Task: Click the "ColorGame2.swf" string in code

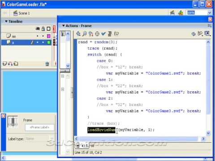Action: (x=164, y=92)
